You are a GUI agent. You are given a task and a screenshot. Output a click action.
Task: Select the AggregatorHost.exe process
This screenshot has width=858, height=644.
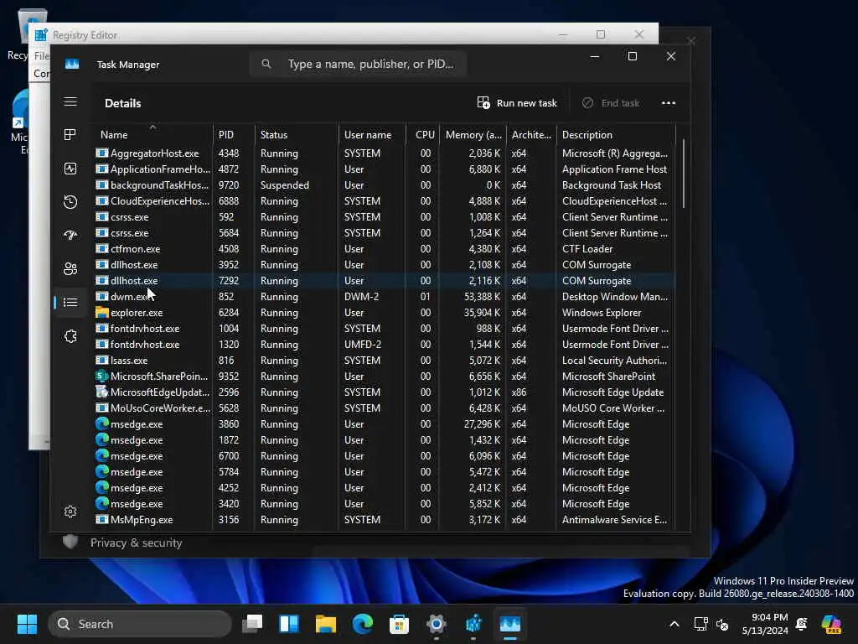click(384, 153)
